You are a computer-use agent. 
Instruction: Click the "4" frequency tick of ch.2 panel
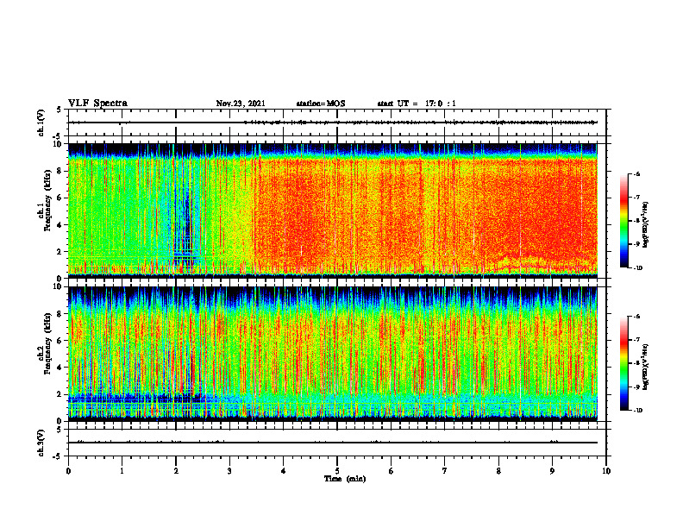click(x=60, y=368)
